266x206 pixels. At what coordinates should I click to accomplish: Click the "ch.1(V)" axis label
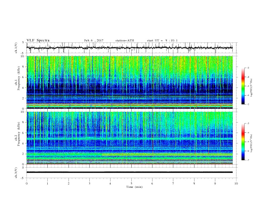(x=16, y=48)
